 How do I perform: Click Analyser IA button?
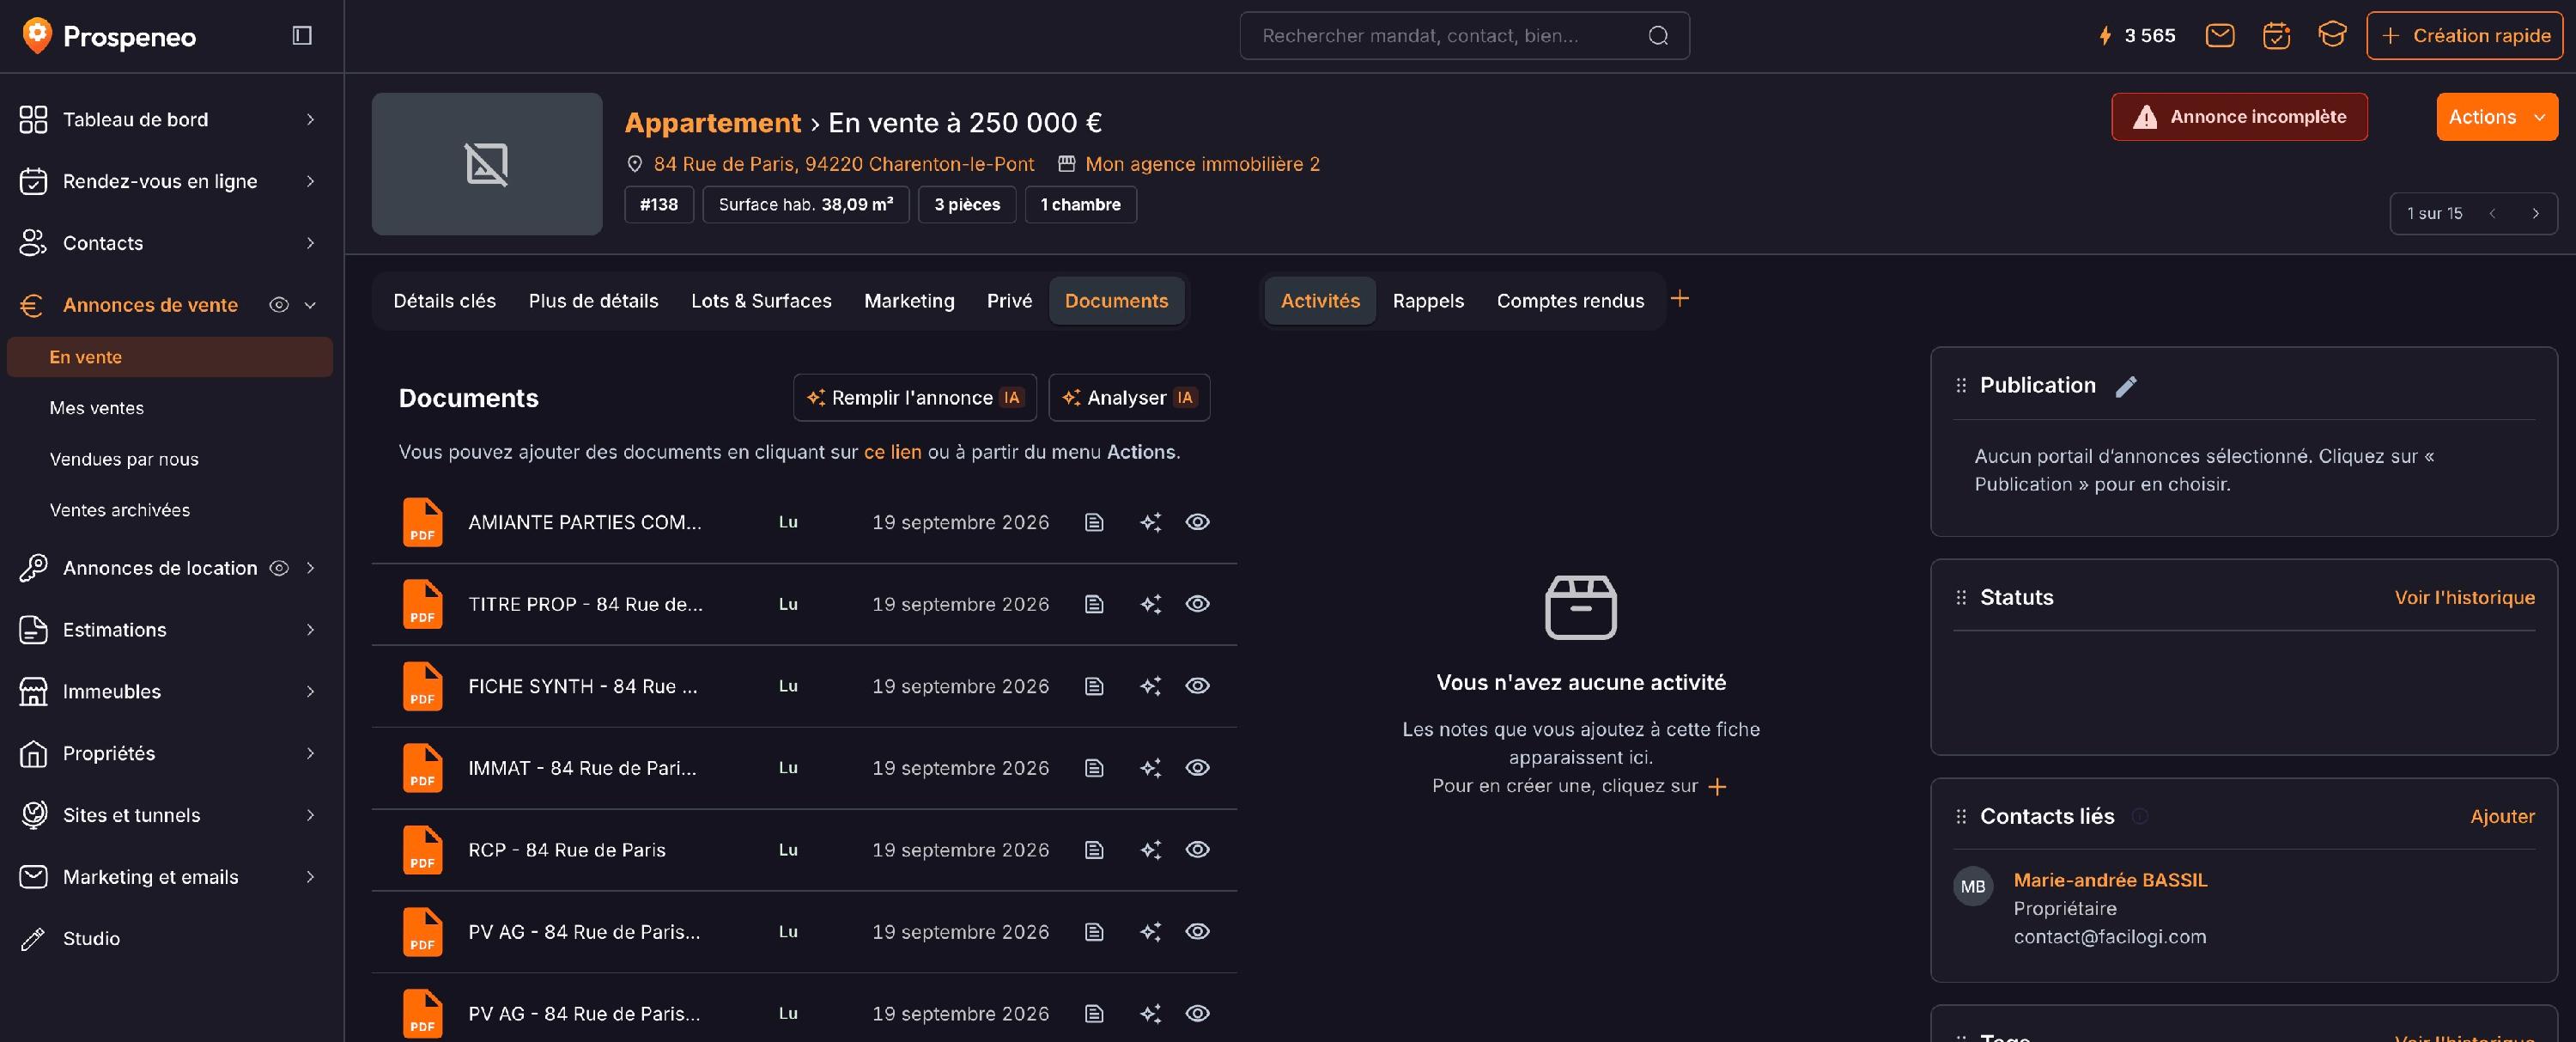[1129, 398]
